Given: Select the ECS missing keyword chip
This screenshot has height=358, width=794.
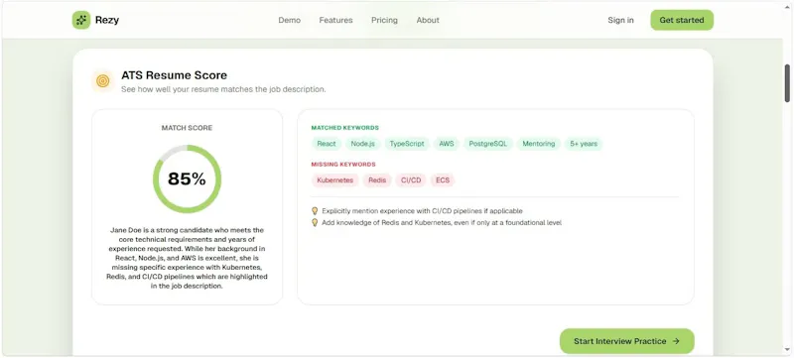Looking at the screenshot, I should pyautogui.click(x=443, y=180).
